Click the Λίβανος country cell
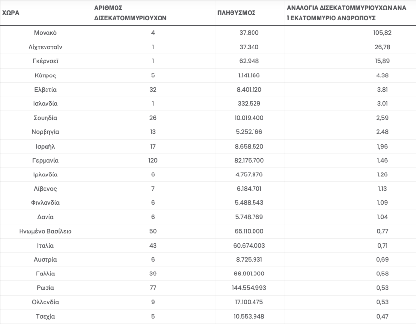 pyautogui.click(x=46, y=189)
